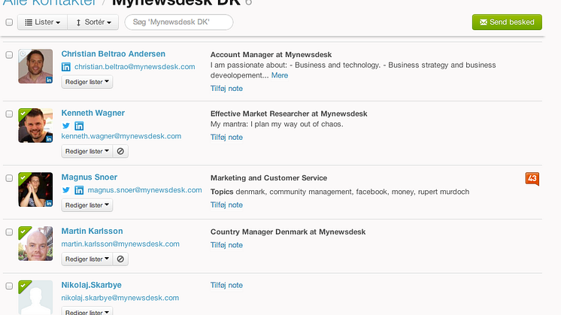The height and width of the screenshot is (315, 561).
Task: Click the green checkmark badge on Magnus Snoer's photo
Action: coord(23,177)
